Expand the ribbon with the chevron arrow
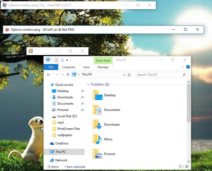This screenshot has height=171, width=212. click(182, 67)
